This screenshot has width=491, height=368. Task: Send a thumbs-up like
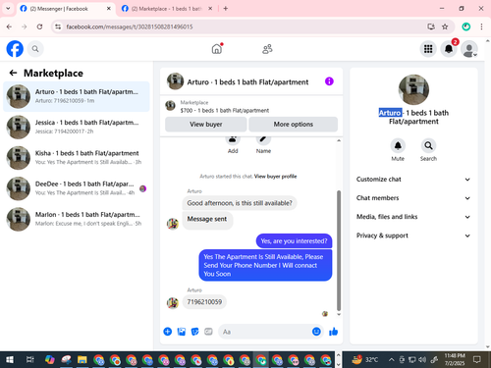tap(334, 332)
